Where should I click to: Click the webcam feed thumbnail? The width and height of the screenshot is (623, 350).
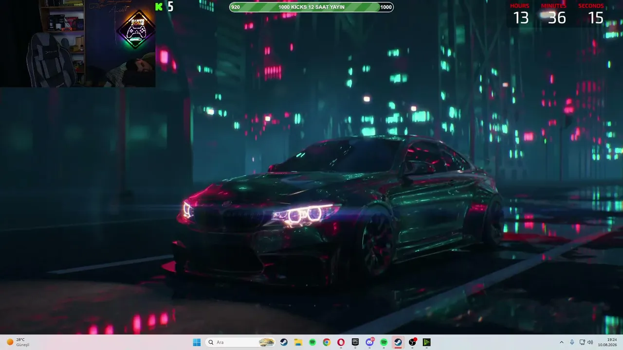78,44
